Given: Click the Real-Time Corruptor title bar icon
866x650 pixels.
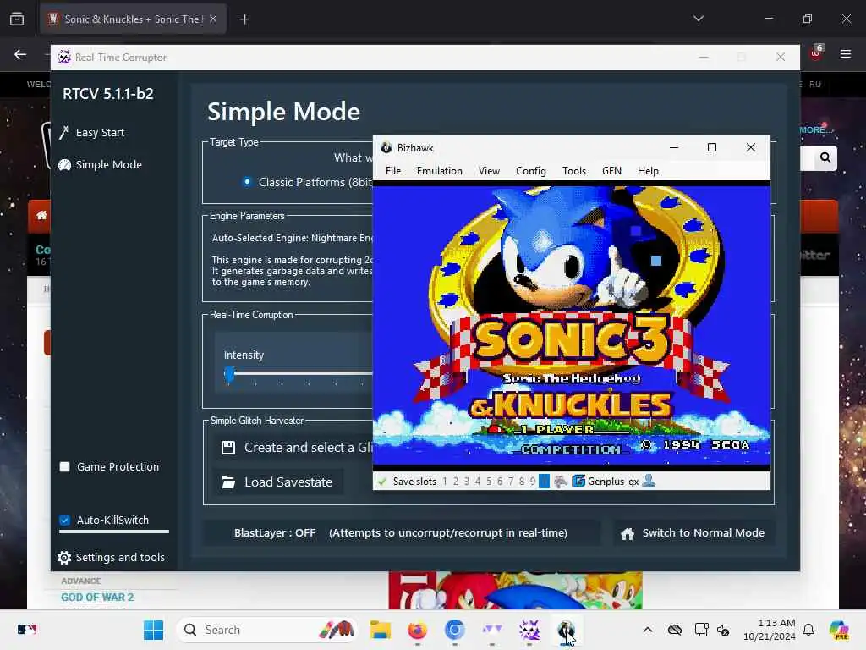Looking at the screenshot, I should tap(64, 57).
